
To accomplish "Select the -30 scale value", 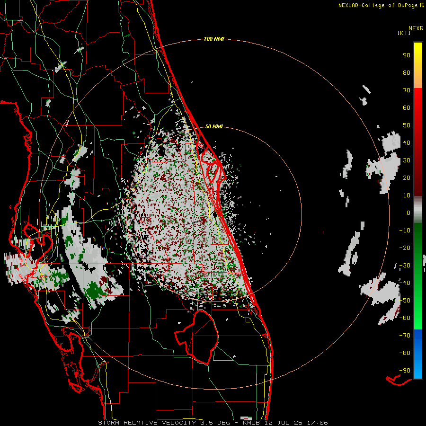I will [x=405, y=266].
